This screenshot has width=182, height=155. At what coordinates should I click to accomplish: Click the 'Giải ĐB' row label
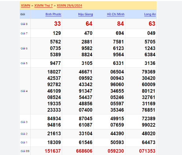pyautogui.click(x=25, y=151)
